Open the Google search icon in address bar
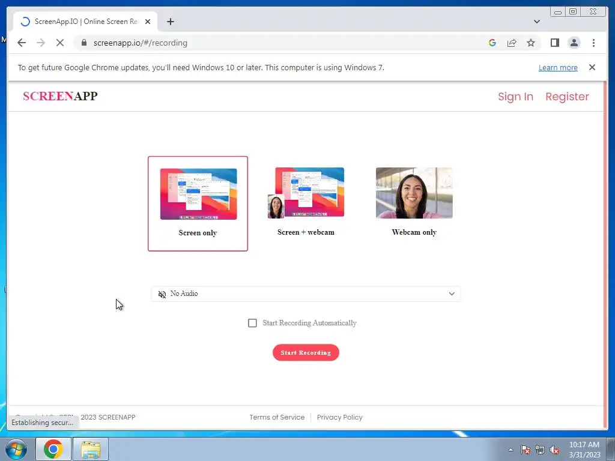This screenshot has height=461, width=615. click(x=492, y=43)
